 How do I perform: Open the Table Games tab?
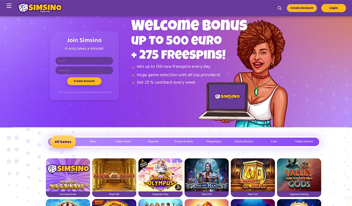(304, 141)
